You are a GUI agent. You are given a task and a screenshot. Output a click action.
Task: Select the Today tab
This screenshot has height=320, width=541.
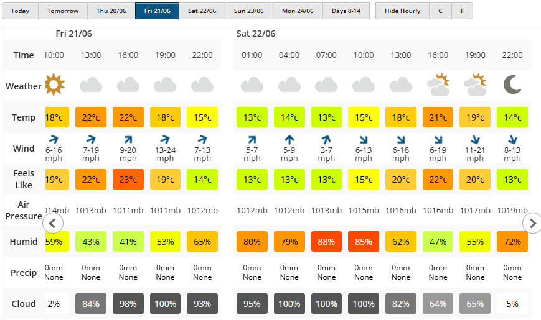(20, 11)
